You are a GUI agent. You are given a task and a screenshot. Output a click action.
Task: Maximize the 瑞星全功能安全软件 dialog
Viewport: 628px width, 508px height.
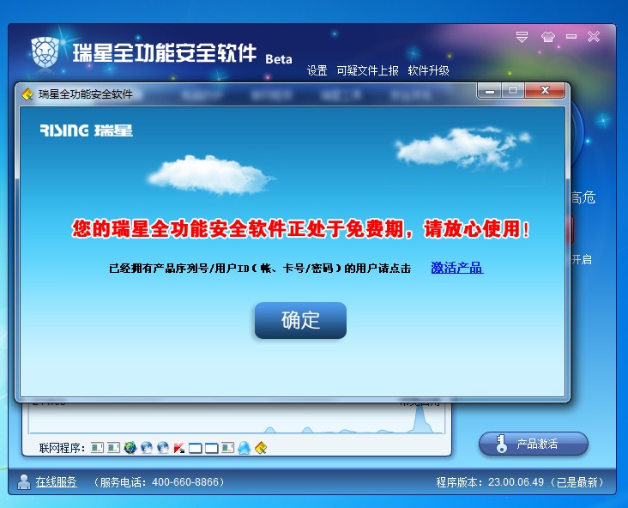[x=513, y=91]
